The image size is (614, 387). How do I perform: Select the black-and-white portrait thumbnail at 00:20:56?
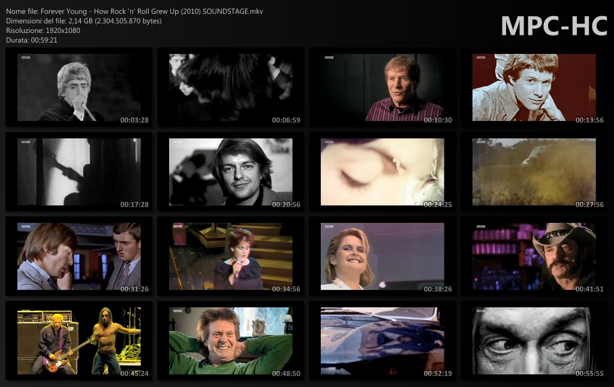pyautogui.click(x=231, y=172)
